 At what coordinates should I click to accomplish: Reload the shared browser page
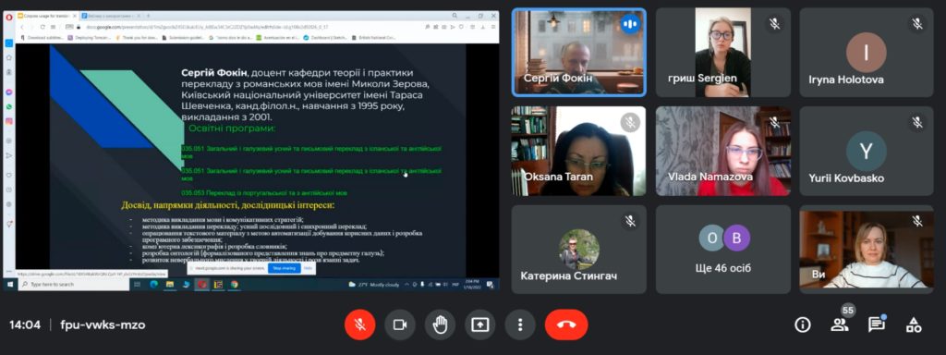click(42, 27)
